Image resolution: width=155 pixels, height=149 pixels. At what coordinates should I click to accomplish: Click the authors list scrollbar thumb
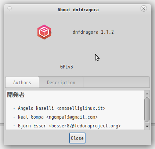(147, 109)
